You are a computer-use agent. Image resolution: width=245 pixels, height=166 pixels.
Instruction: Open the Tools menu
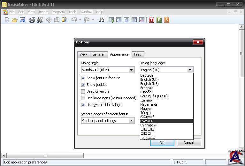(73, 12)
